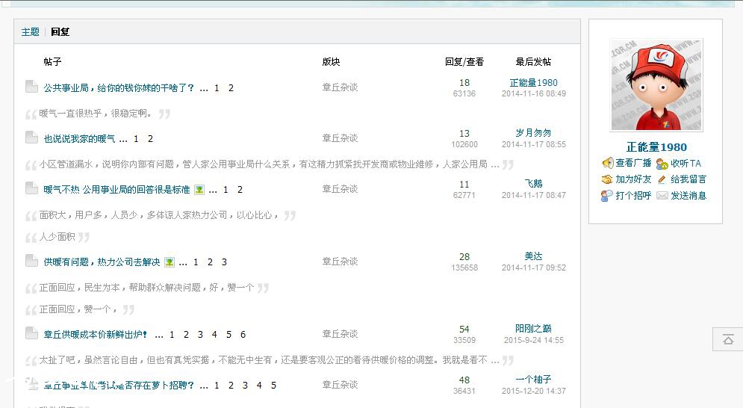Go to page 2 of 也说说我家的暖气
The image size is (743, 408).
tap(150, 138)
